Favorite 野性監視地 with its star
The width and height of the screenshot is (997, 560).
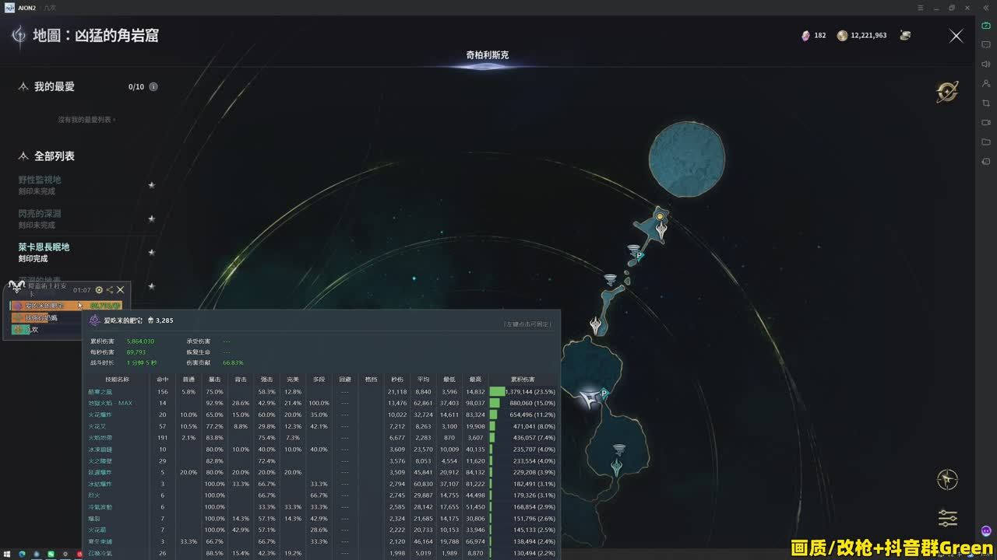coord(152,185)
